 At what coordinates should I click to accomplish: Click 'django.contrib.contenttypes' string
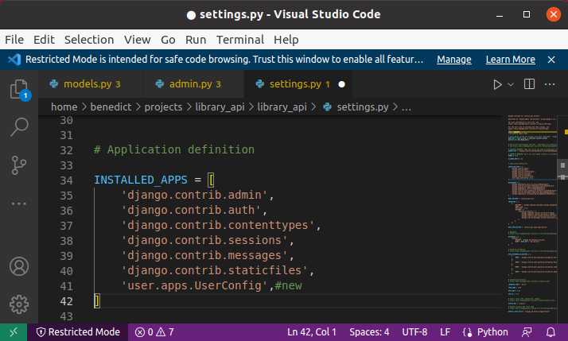pos(218,225)
